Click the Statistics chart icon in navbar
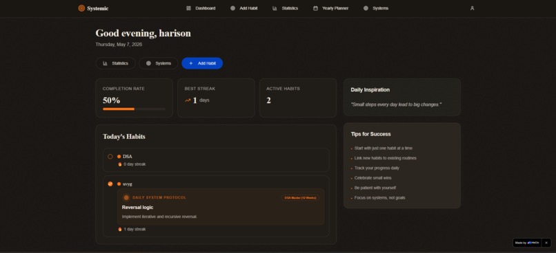The image size is (556, 253). coord(275,8)
